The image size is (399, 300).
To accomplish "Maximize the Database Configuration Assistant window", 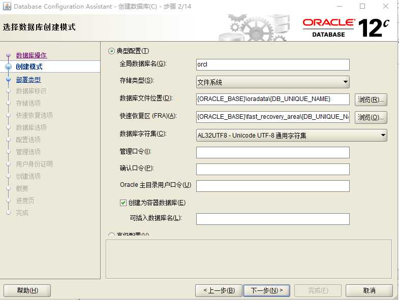I will [x=362, y=6].
